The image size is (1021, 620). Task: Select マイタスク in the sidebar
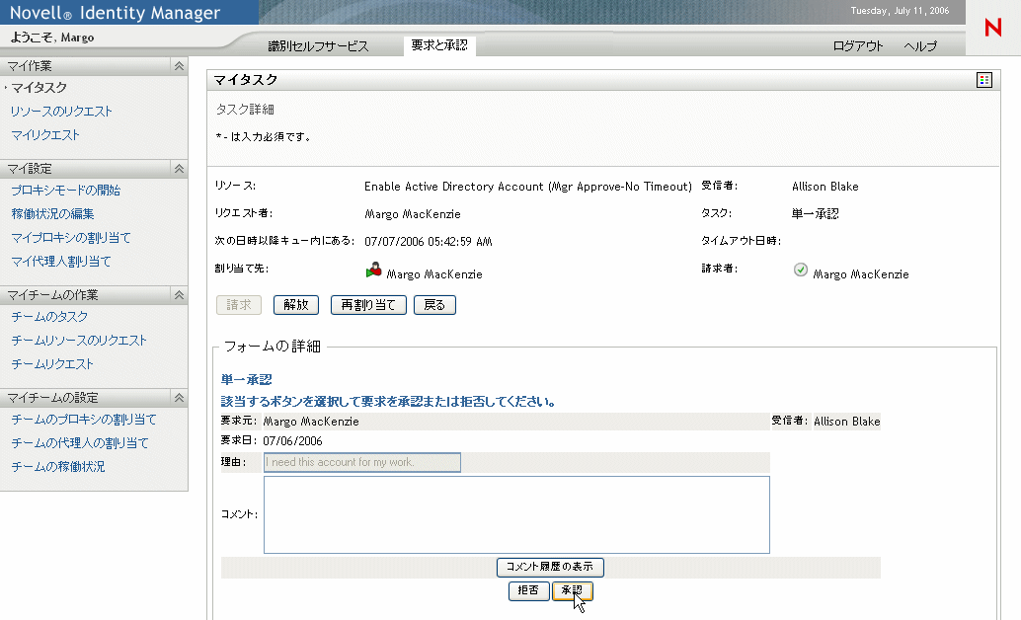coord(39,87)
